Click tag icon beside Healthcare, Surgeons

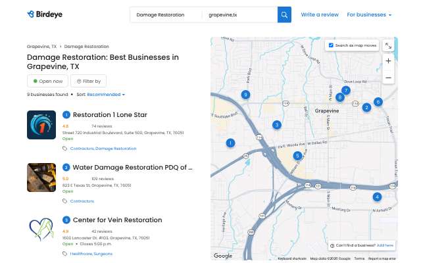(x=64, y=254)
